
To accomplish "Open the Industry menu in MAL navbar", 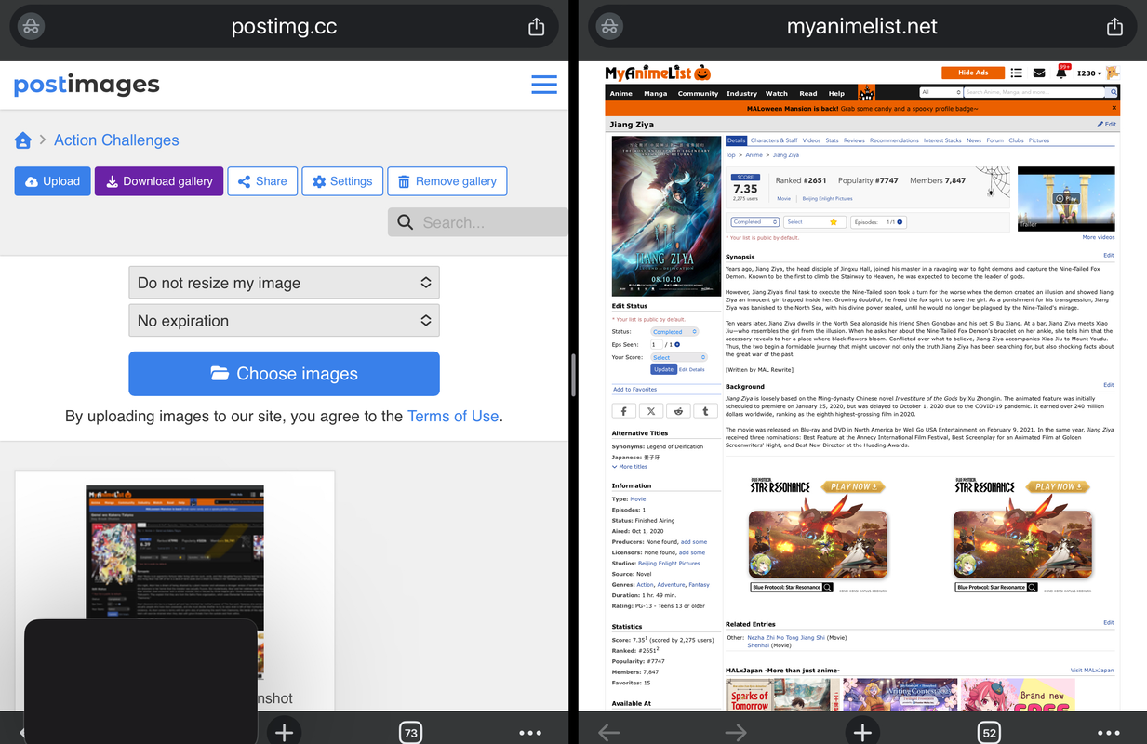I will (x=741, y=93).
